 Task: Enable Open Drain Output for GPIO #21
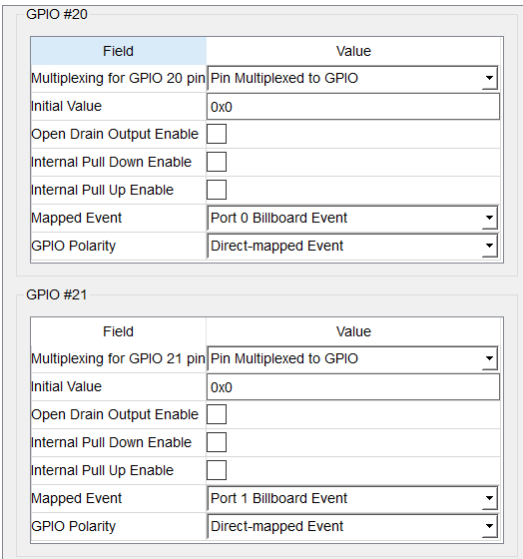pyautogui.click(x=217, y=414)
